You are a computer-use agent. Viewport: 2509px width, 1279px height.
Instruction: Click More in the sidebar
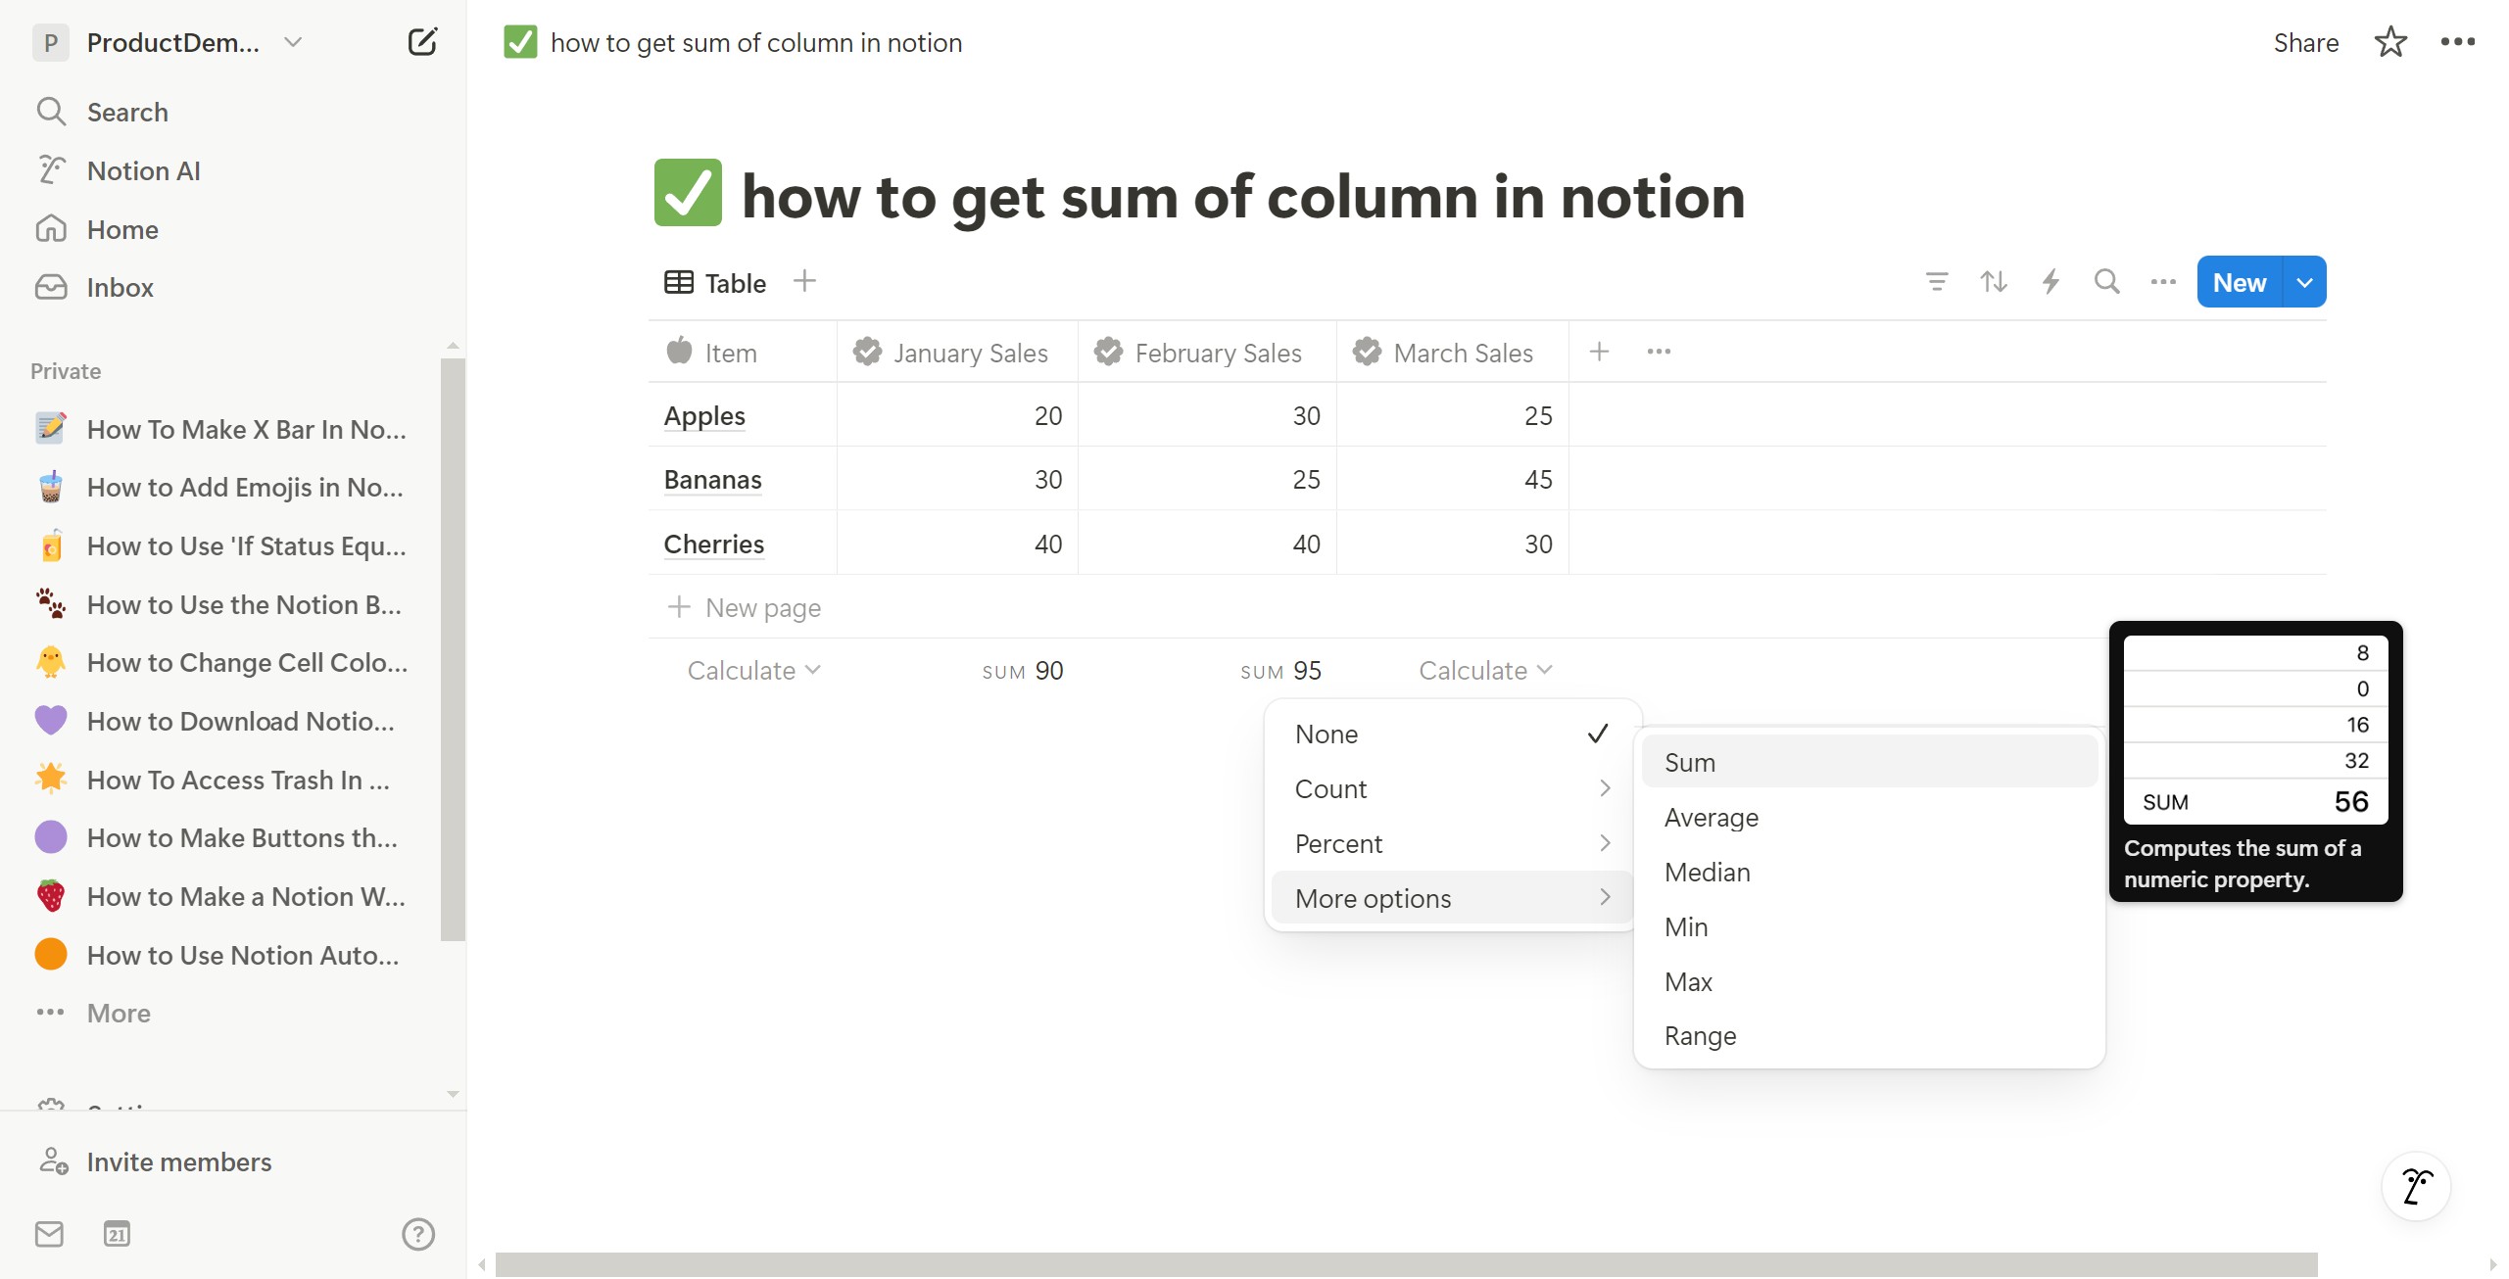tap(119, 1013)
